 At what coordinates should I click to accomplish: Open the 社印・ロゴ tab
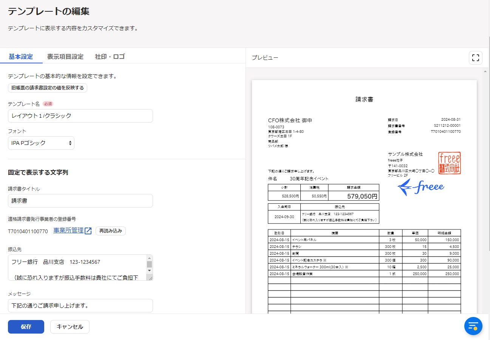click(x=110, y=57)
